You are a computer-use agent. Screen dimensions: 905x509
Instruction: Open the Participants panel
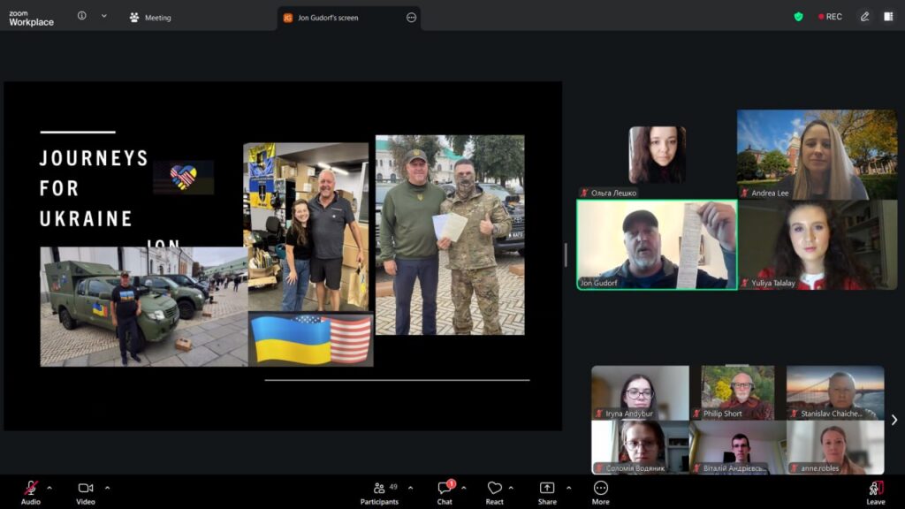click(x=379, y=488)
